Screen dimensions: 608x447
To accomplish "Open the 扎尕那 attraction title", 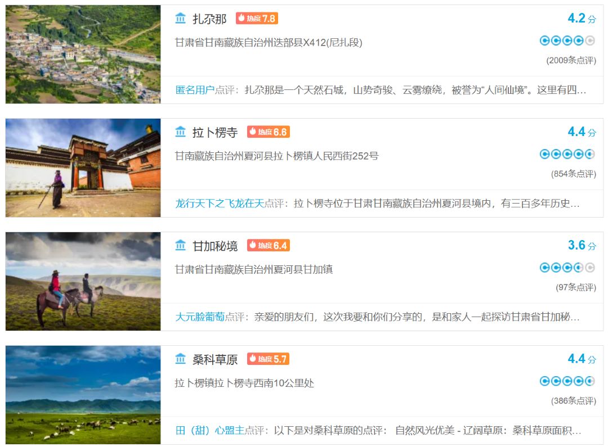I will click(209, 19).
